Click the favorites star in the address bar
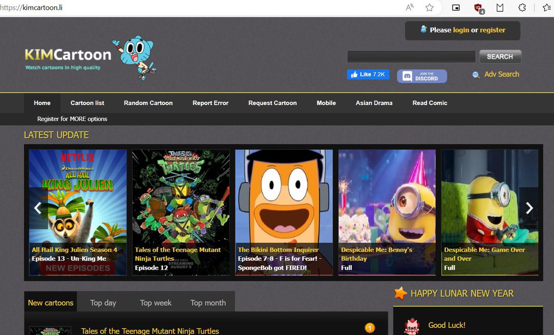The image size is (554, 335). (430, 7)
